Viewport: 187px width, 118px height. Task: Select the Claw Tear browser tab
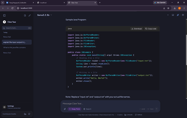82,3
